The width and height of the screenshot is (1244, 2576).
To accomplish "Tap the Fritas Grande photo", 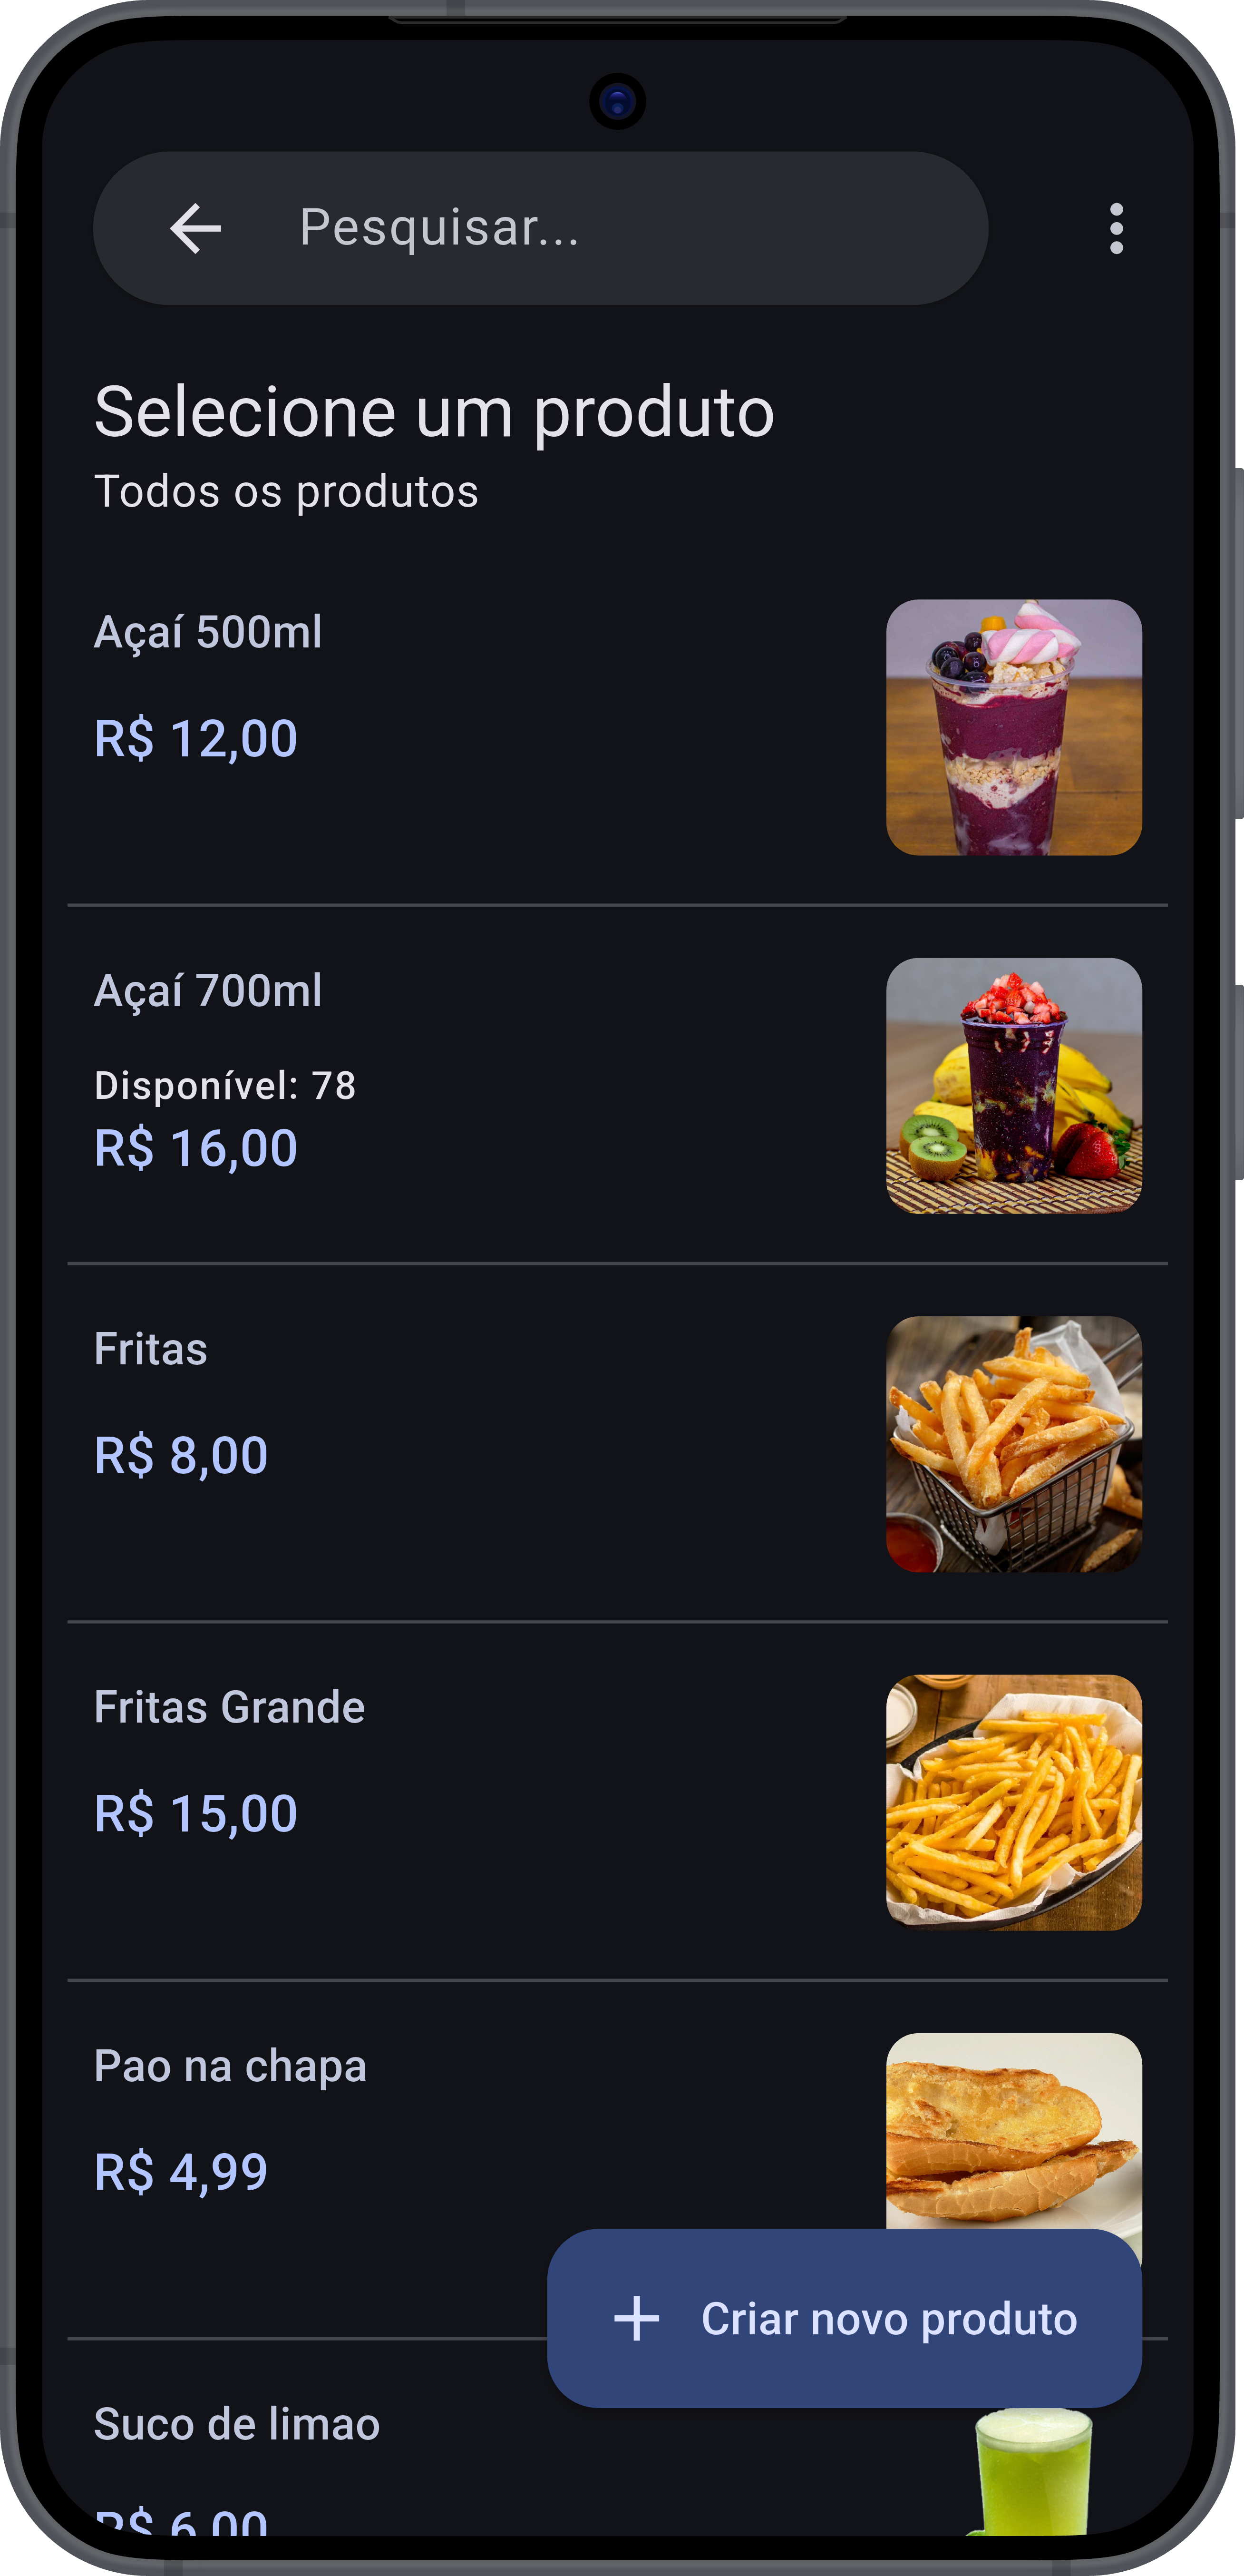I will (1013, 1802).
